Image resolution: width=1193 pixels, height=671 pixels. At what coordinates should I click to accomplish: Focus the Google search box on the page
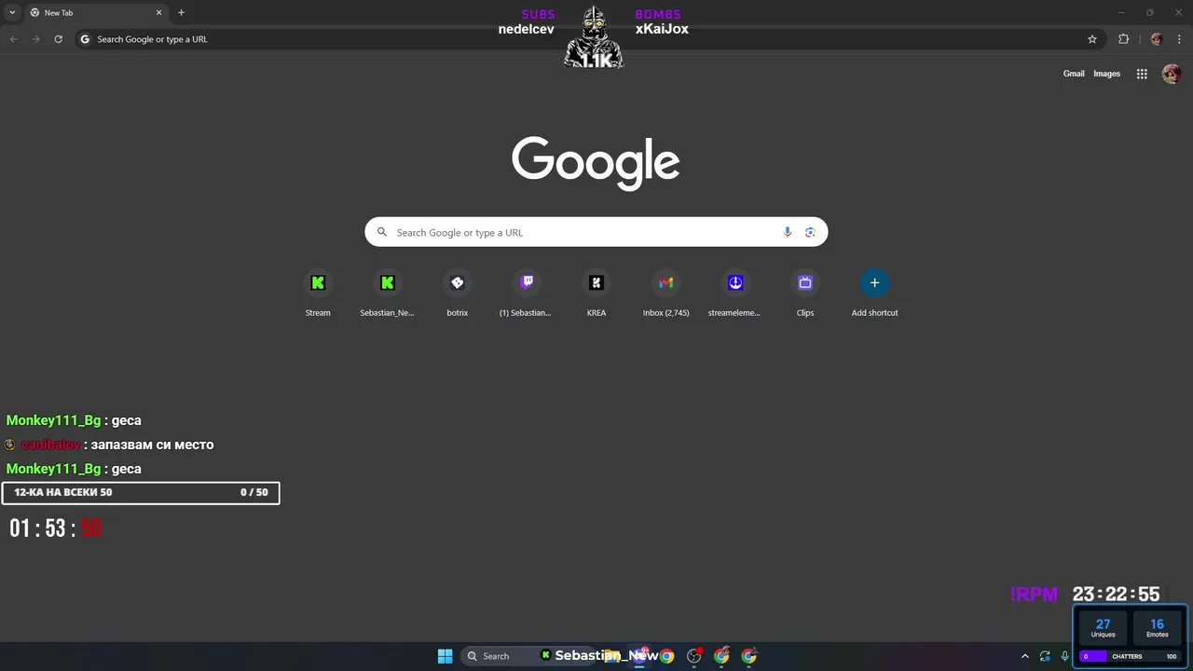tap(596, 232)
